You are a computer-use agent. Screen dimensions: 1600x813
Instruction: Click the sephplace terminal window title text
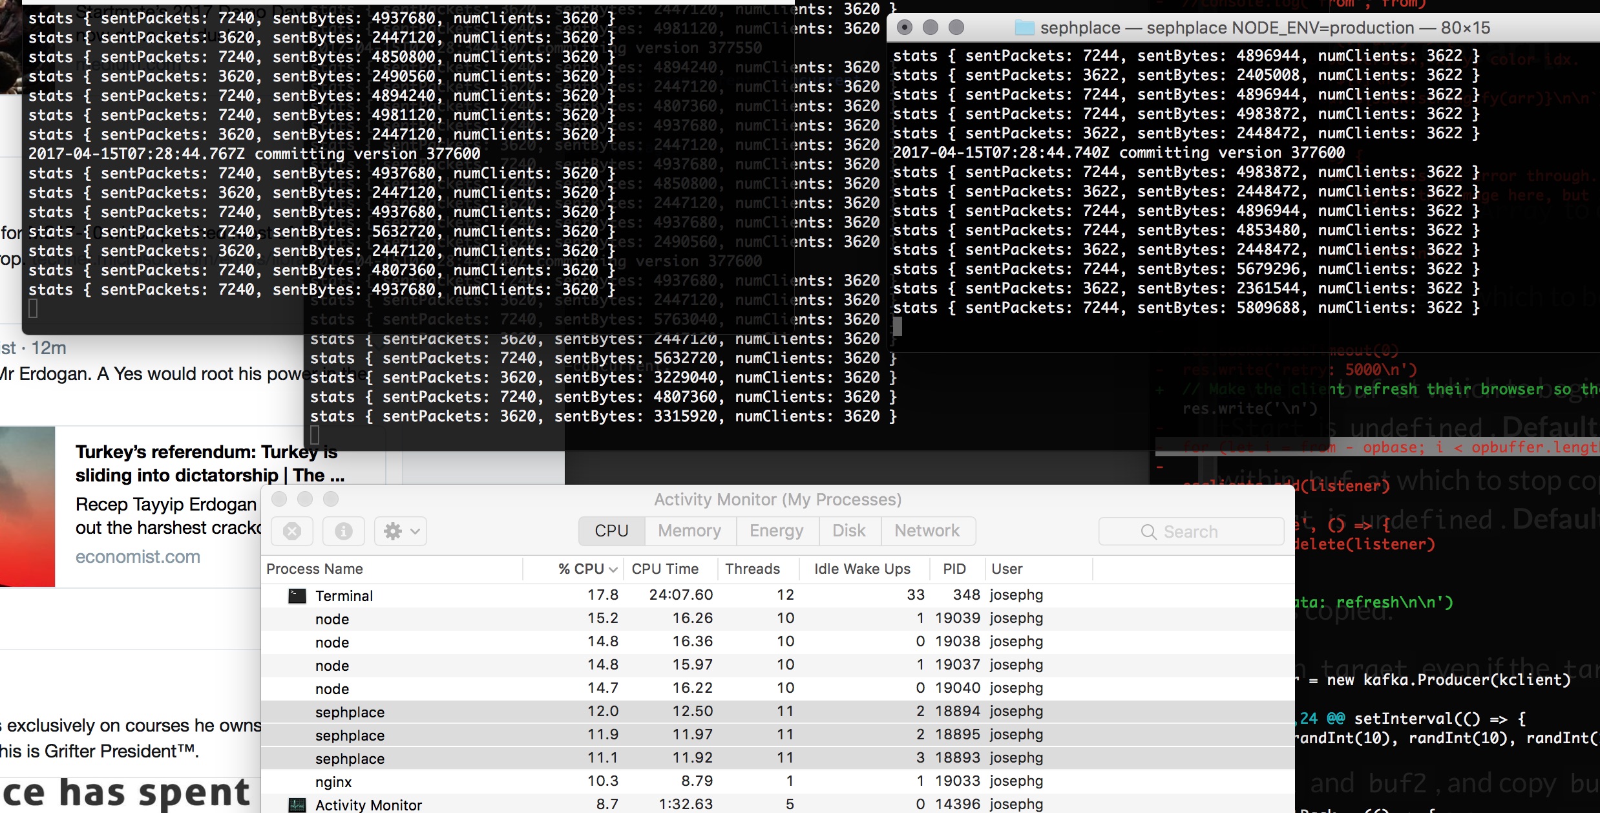point(1265,28)
